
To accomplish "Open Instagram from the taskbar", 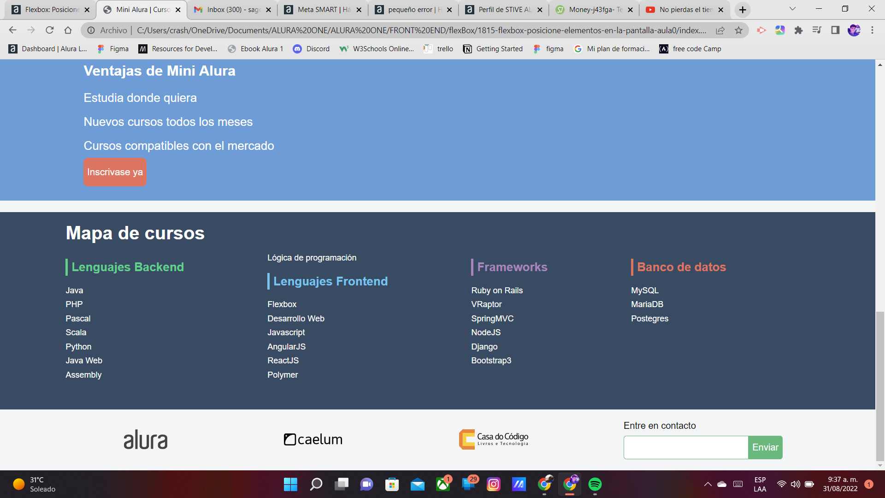I will point(494,484).
